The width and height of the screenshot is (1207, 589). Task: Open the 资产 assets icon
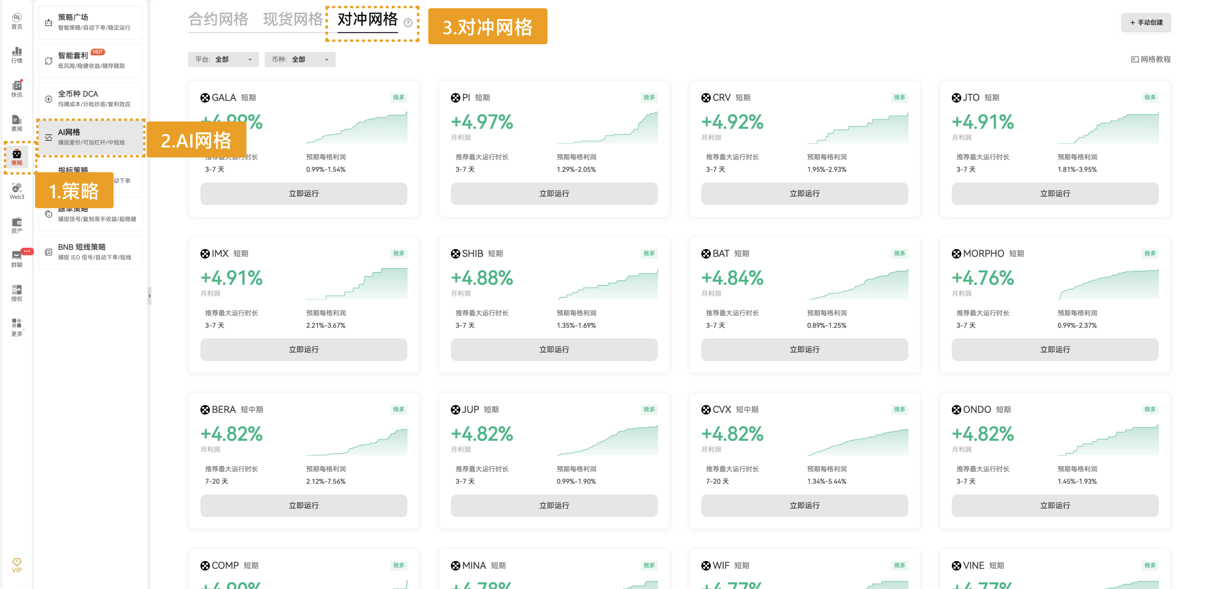[x=17, y=225]
